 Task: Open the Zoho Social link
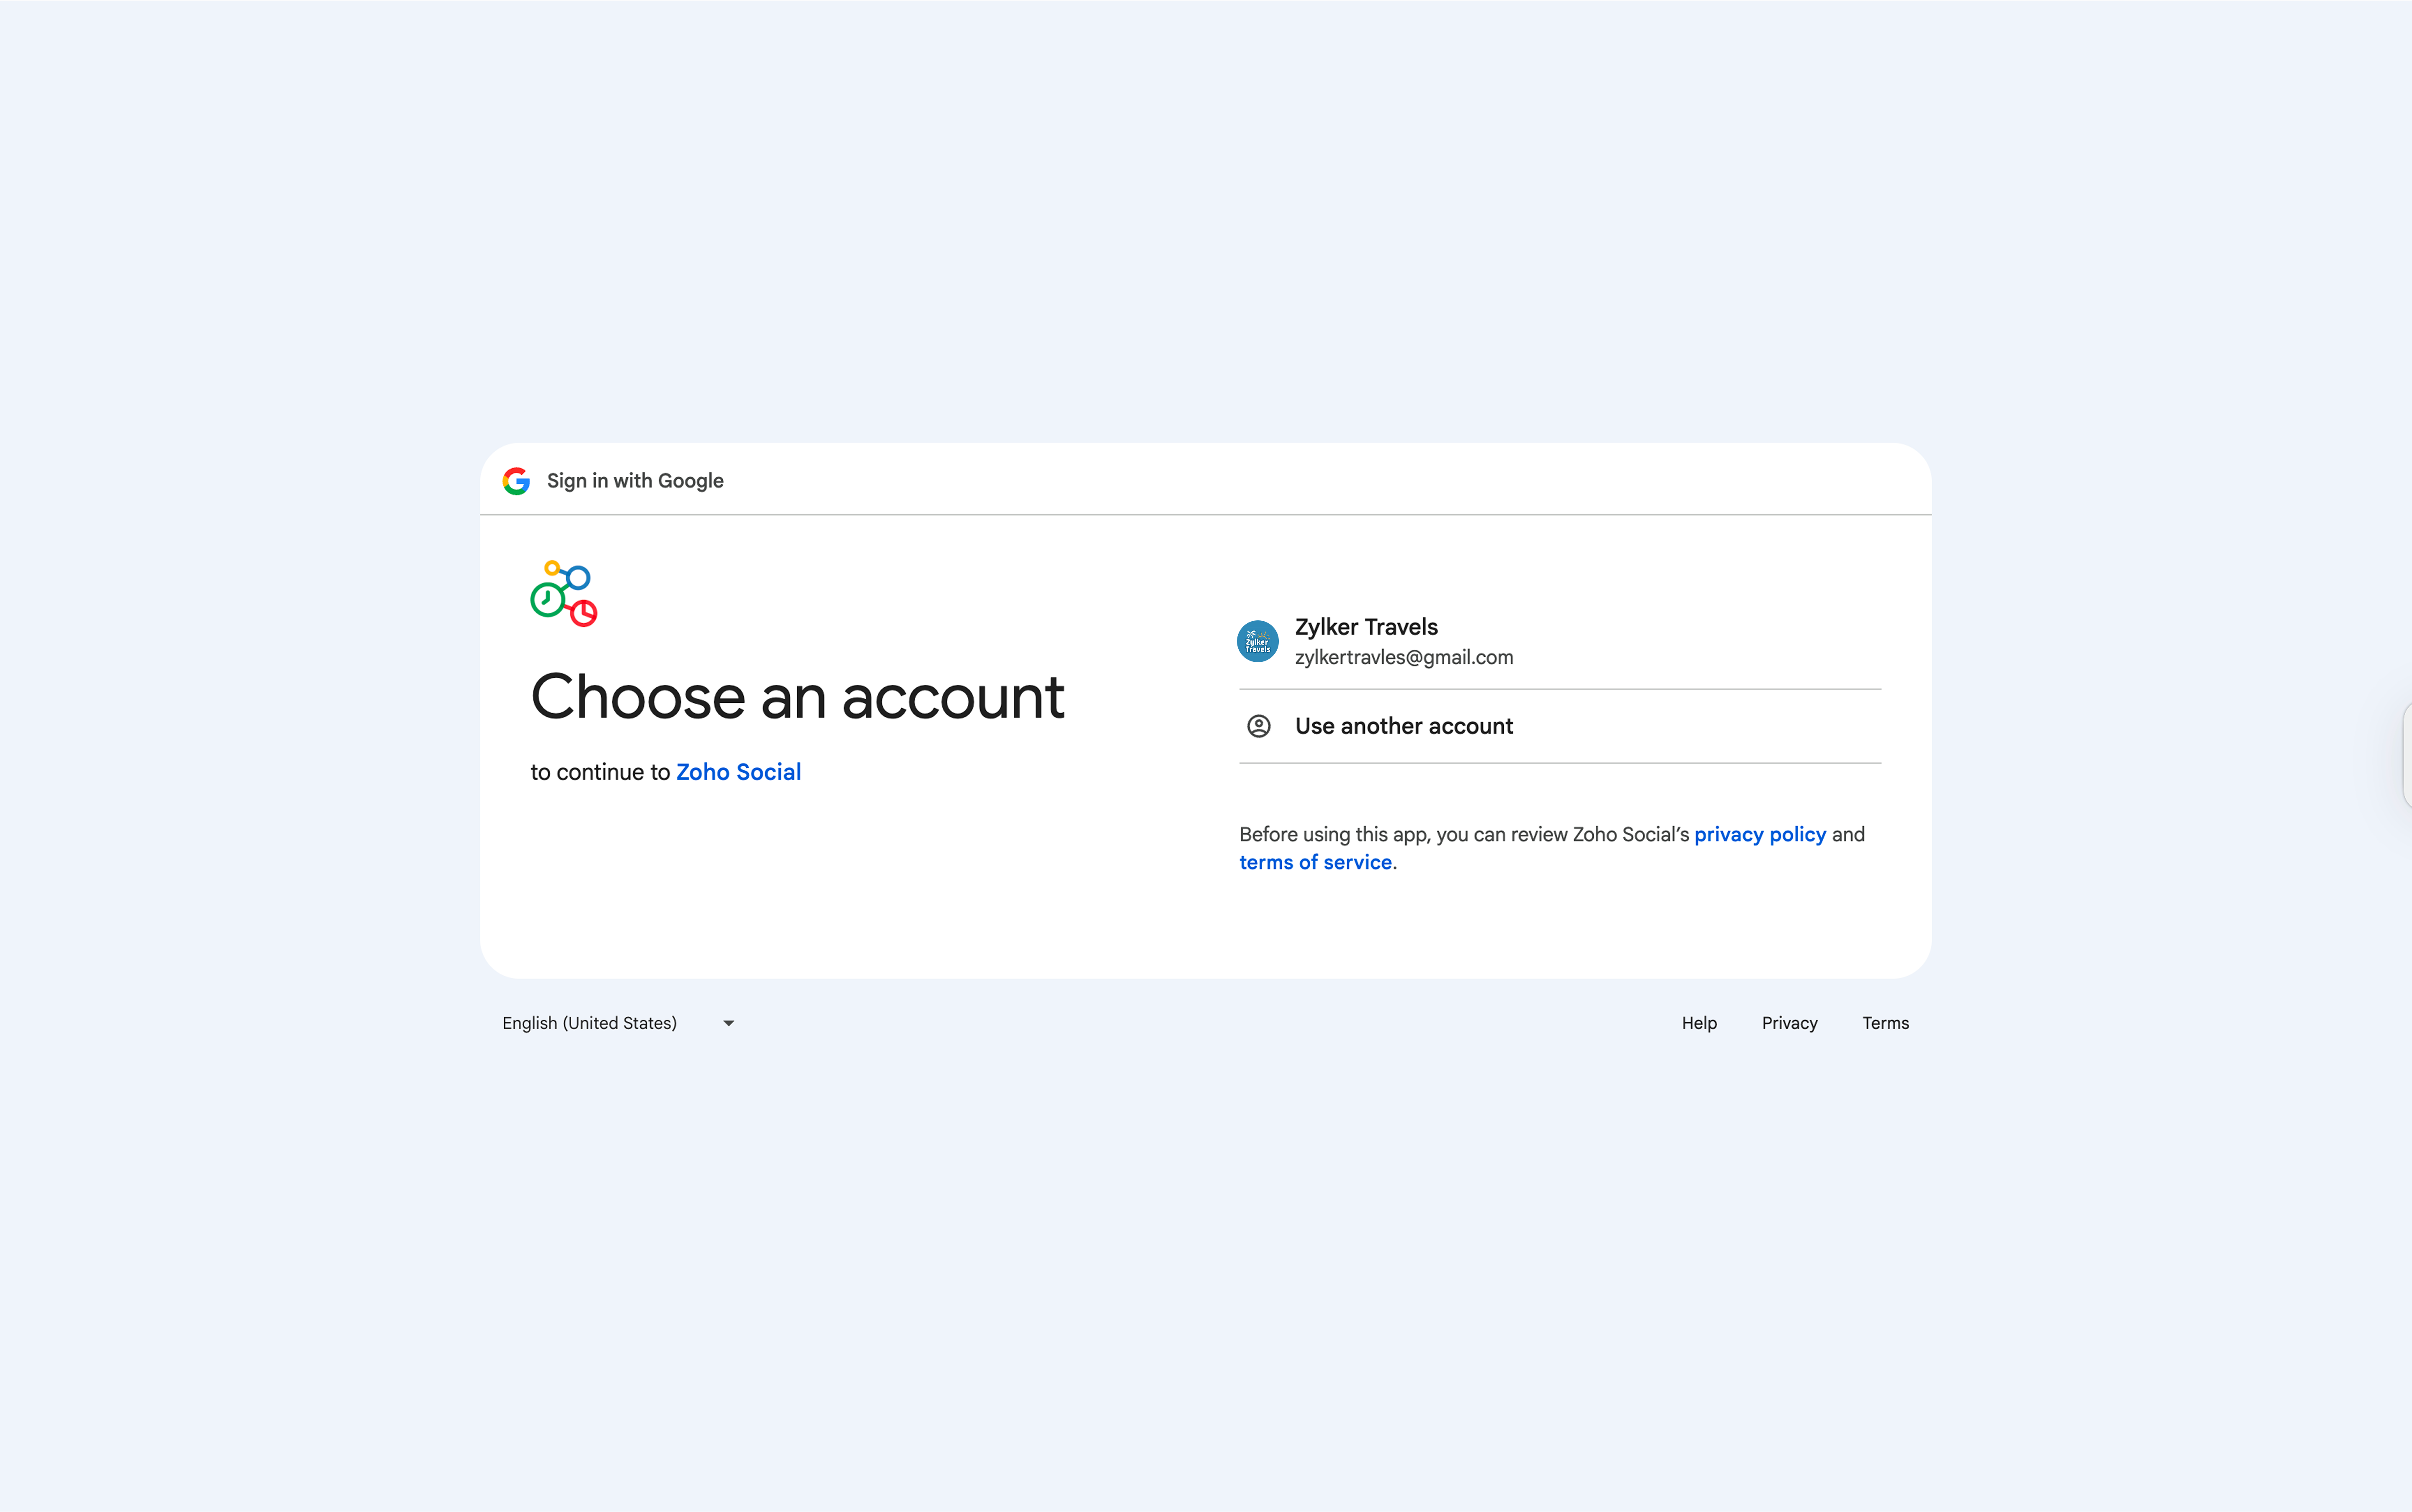[738, 772]
